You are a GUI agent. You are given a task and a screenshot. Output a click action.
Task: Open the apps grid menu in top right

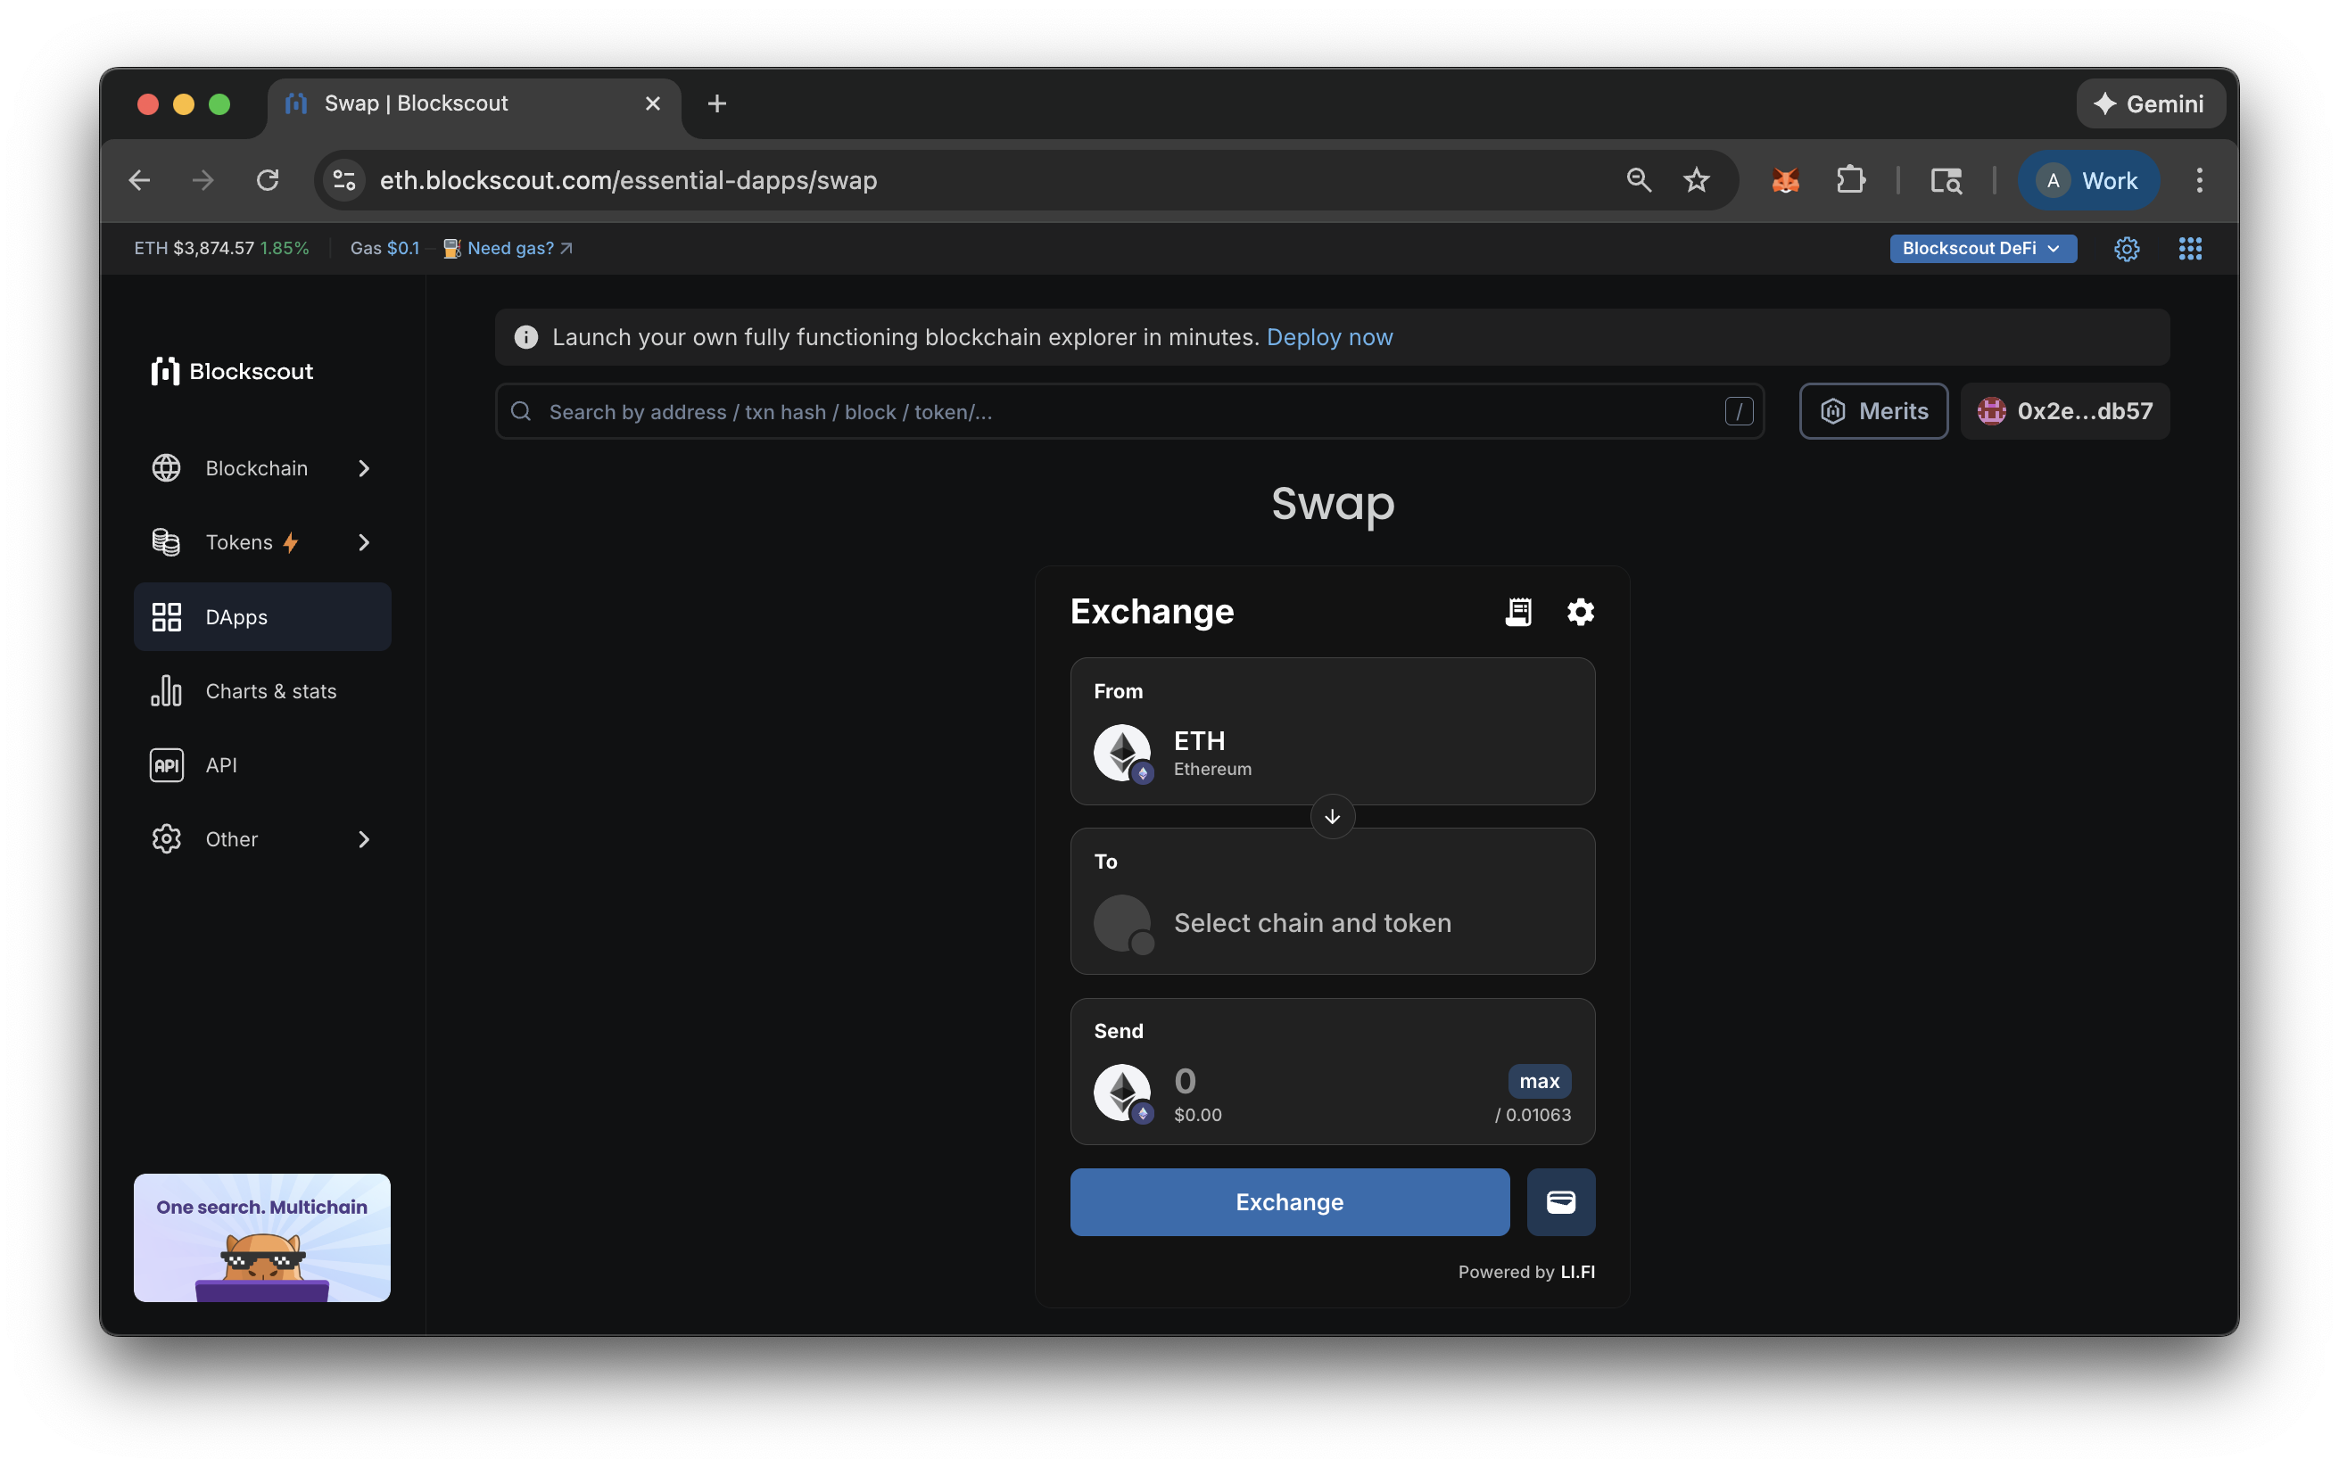coord(2192,249)
